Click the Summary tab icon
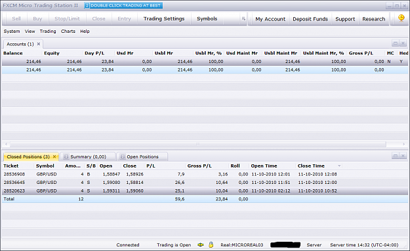Viewport: 410px width, 251px height. (66, 156)
